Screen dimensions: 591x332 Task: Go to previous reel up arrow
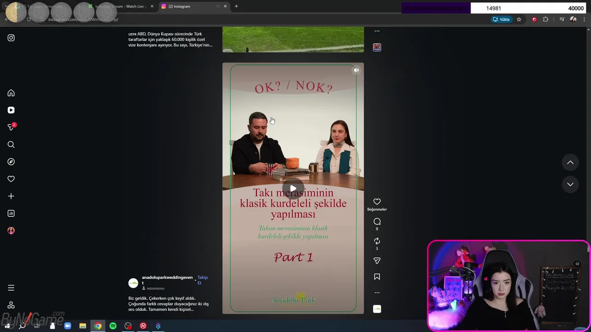pyautogui.click(x=570, y=162)
